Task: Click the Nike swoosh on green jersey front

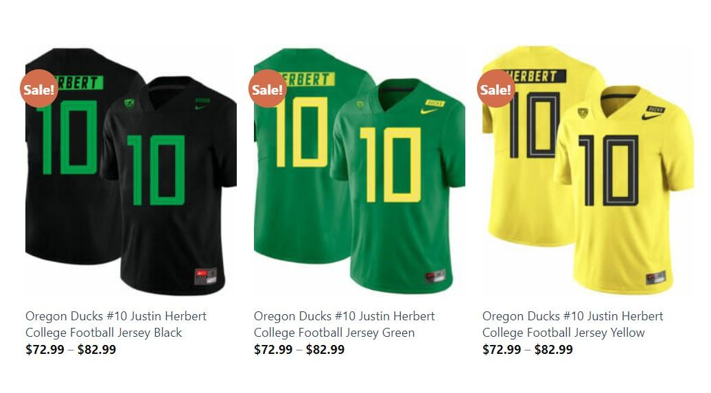Action: (428, 110)
